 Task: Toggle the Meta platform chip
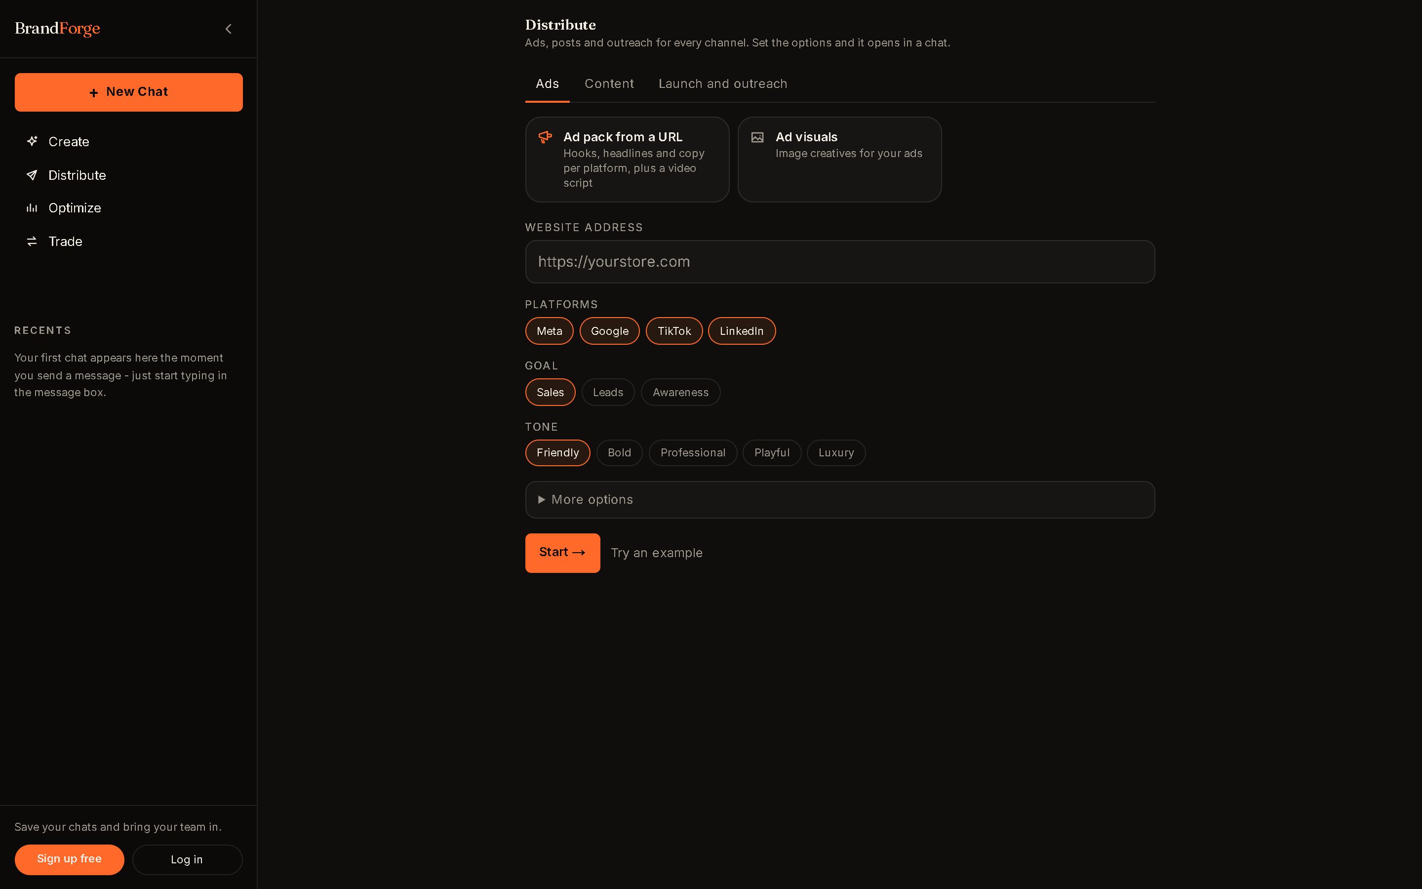pyautogui.click(x=549, y=331)
